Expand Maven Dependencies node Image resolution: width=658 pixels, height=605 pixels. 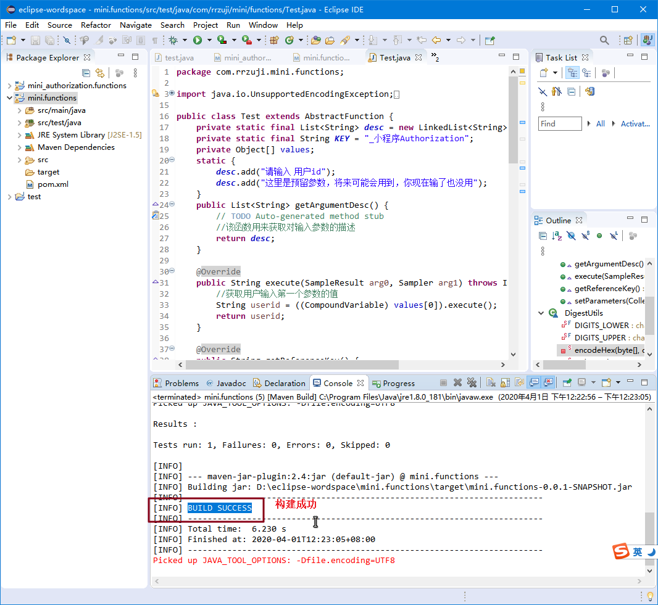(19, 147)
